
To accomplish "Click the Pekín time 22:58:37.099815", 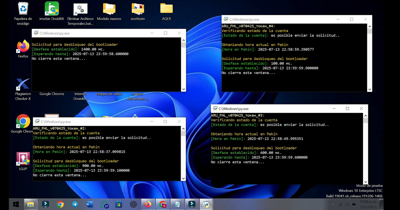I will (x=97, y=152).
